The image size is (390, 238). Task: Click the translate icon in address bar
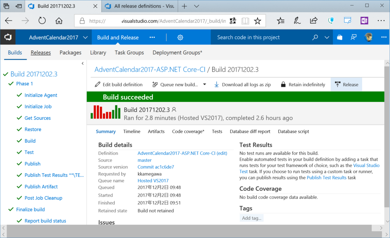pos(233,21)
